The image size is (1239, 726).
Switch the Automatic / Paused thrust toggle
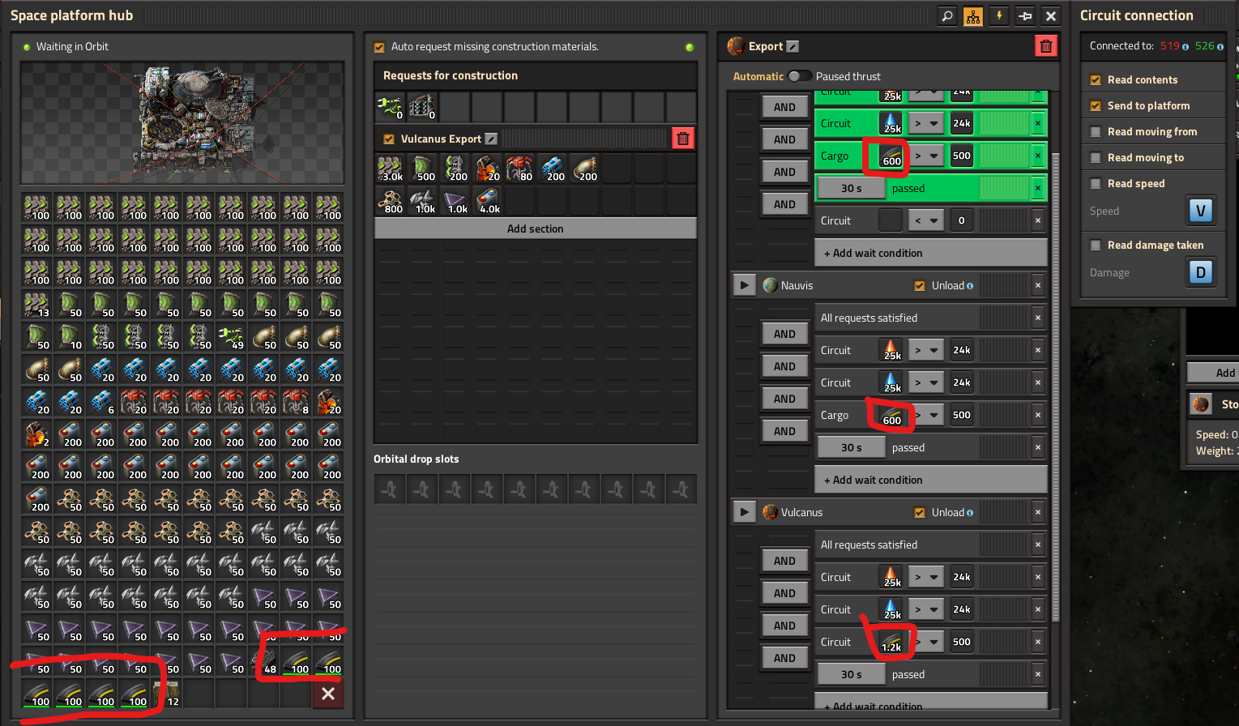click(x=800, y=76)
